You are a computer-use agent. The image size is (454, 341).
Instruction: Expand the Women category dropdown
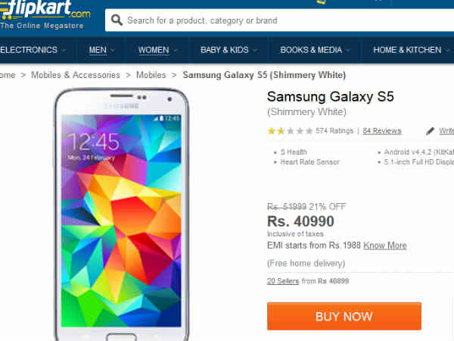coord(158,50)
